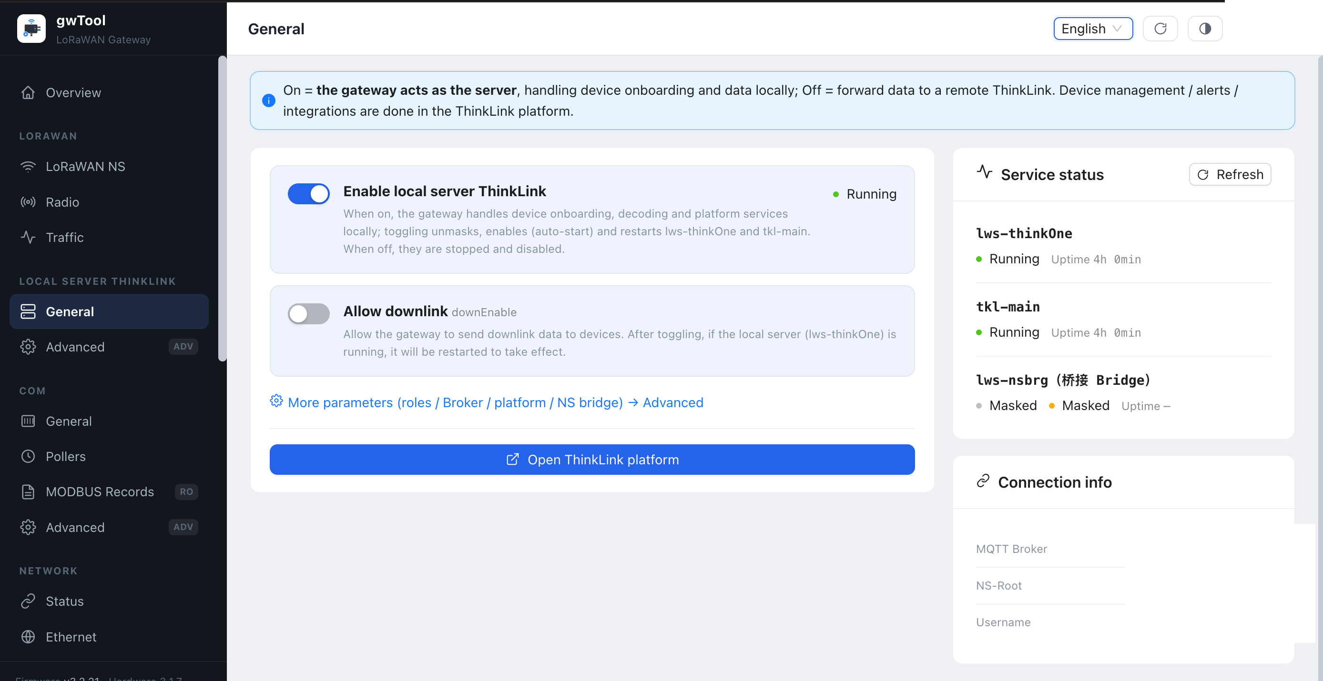Click the sidebar scrollbar
Image resolution: width=1323 pixels, height=681 pixels.
(222, 209)
